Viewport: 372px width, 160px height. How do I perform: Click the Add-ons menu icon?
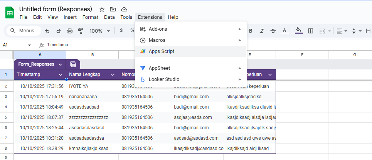[143, 29]
